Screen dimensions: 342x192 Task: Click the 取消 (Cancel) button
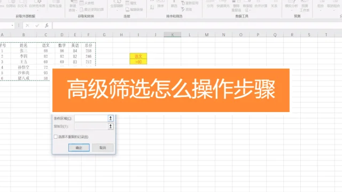[103, 148]
